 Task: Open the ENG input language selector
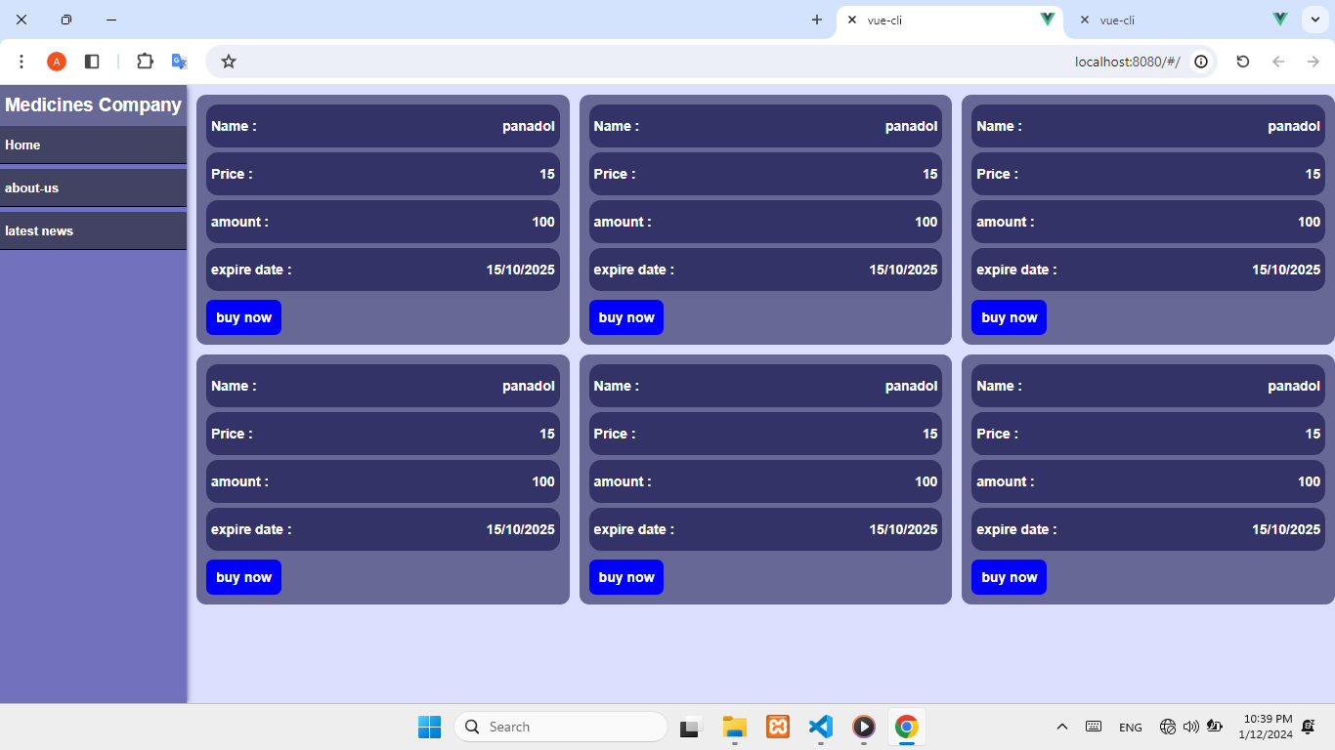click(1130, 728)
